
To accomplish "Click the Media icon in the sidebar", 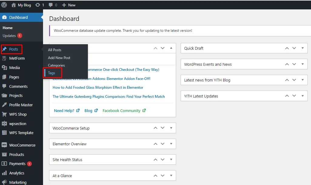I will pos(4,68).
